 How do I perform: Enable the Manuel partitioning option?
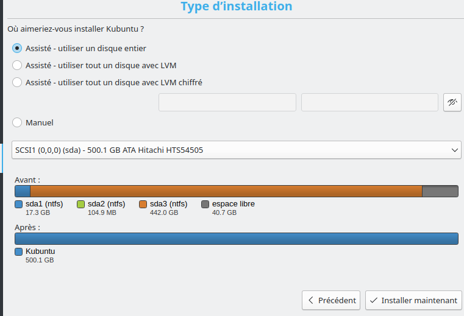coord(18,122)
